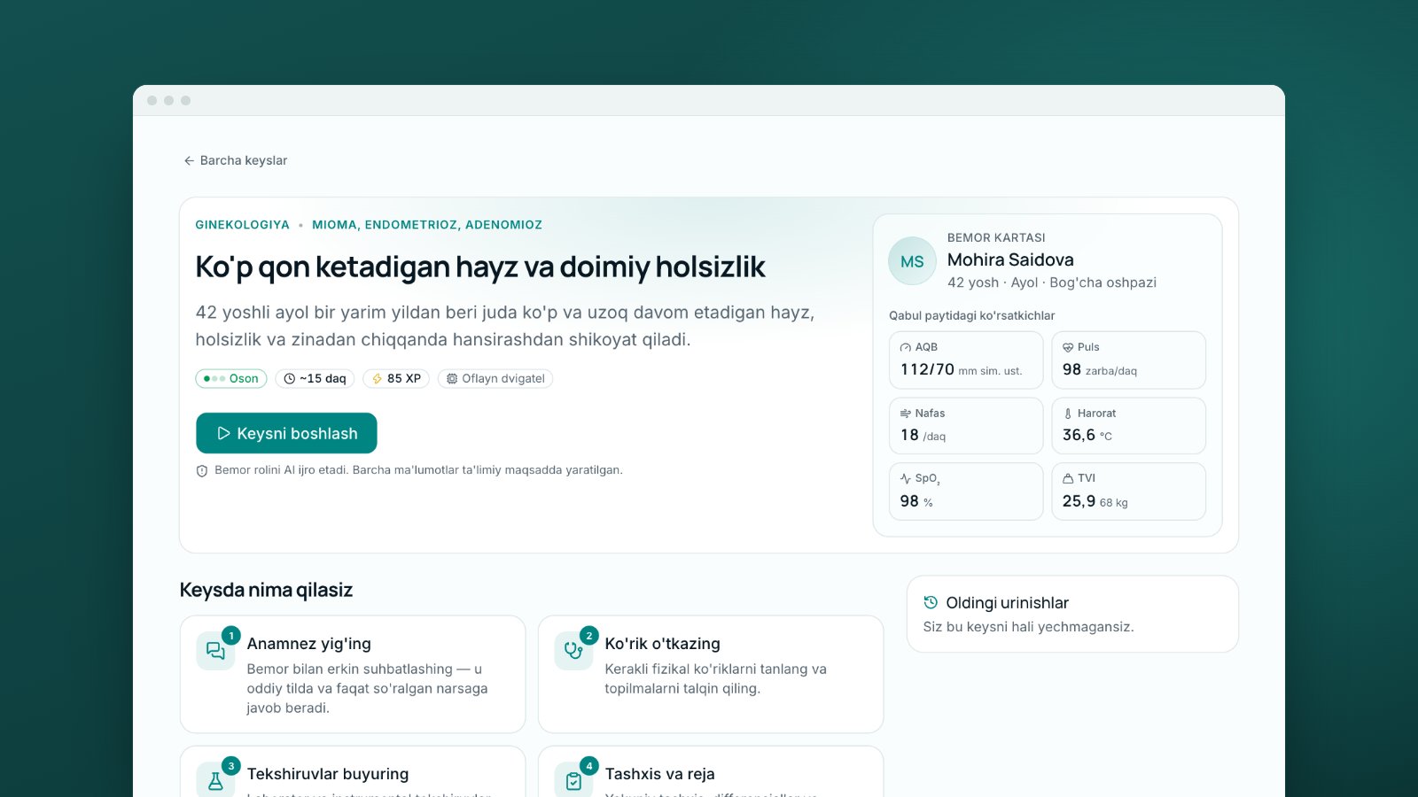Click the clock icon in ~15 daq badge
Image resolution: width=1418 pixels, height=797 pixels.
[x=289, y=379]
